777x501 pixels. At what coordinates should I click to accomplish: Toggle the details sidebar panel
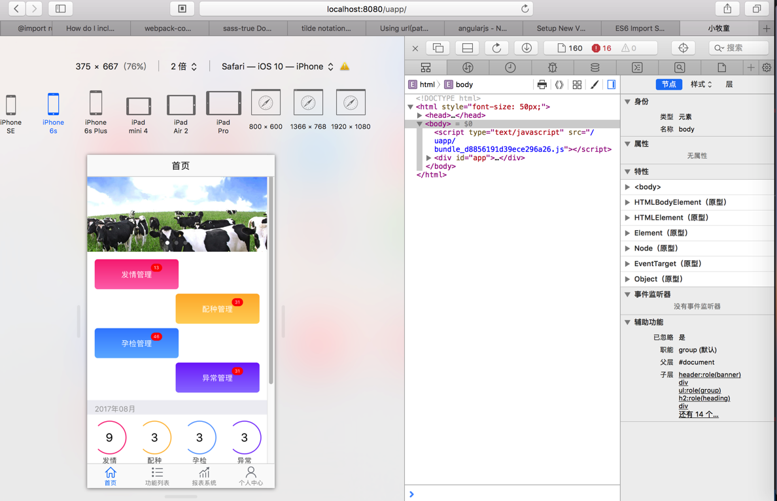click(x=612, y=84)
